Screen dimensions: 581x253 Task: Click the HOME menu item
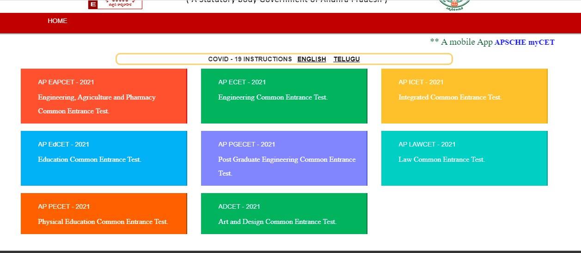click(x=57, y=21)
